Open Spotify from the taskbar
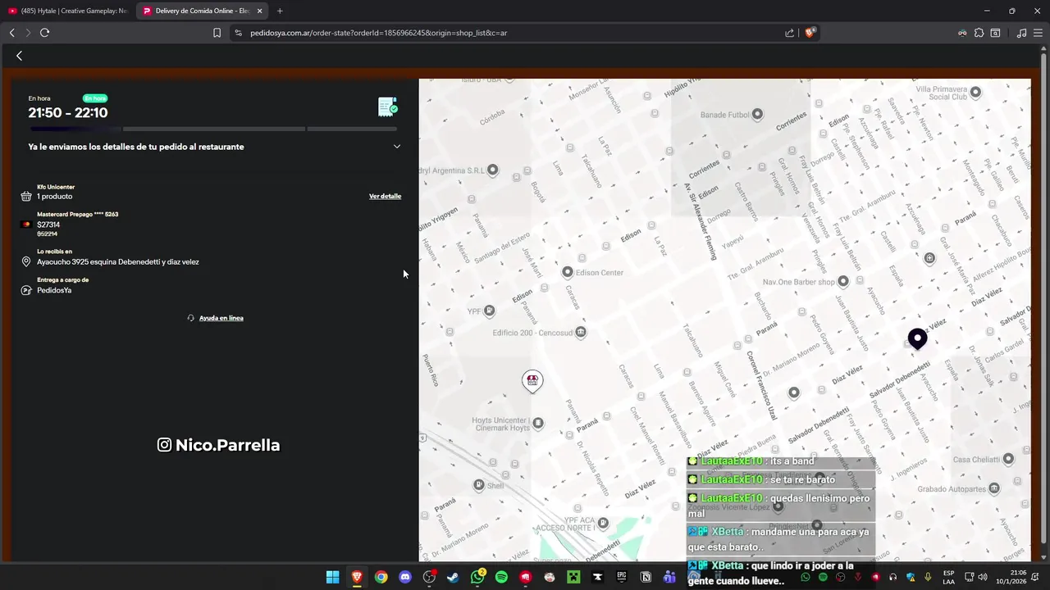1050x590 pixels. [x=501, y=577]
